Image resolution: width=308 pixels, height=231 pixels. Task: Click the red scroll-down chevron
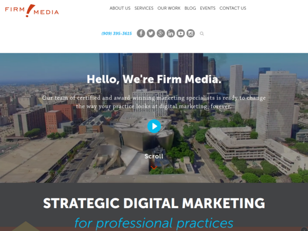click(x=154, y=168)
